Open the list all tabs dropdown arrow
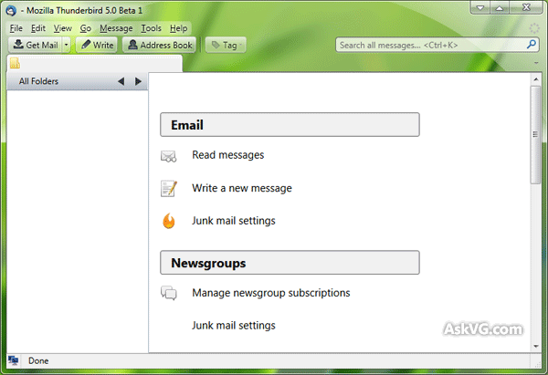 point(536,63)
